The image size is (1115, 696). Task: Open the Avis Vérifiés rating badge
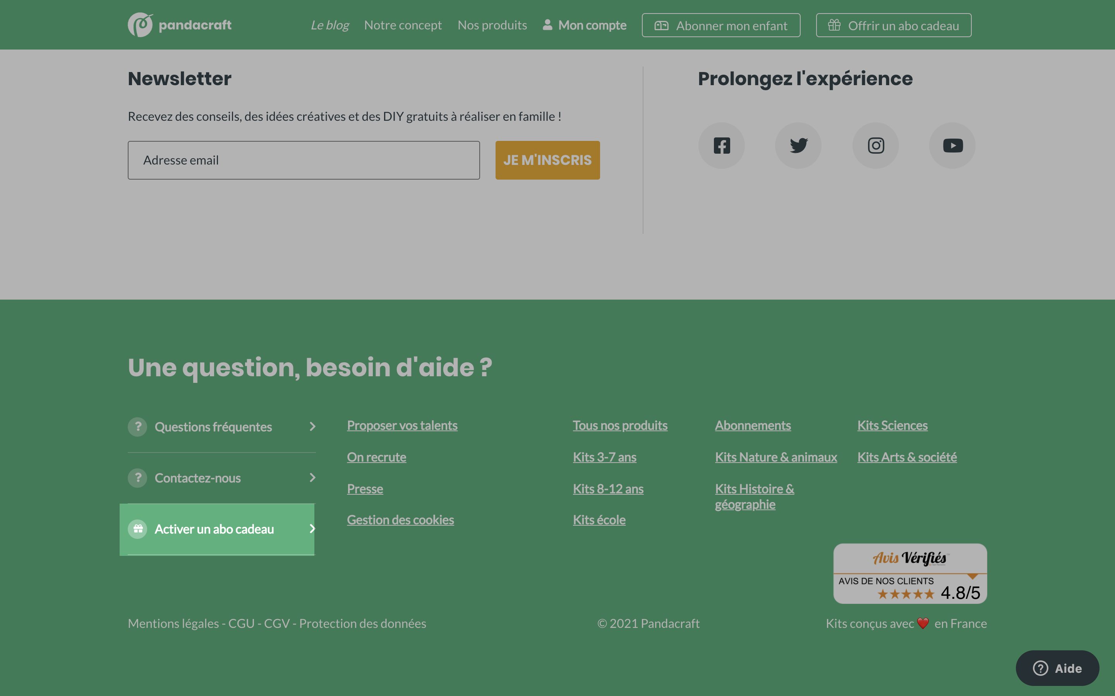point(910,574)
